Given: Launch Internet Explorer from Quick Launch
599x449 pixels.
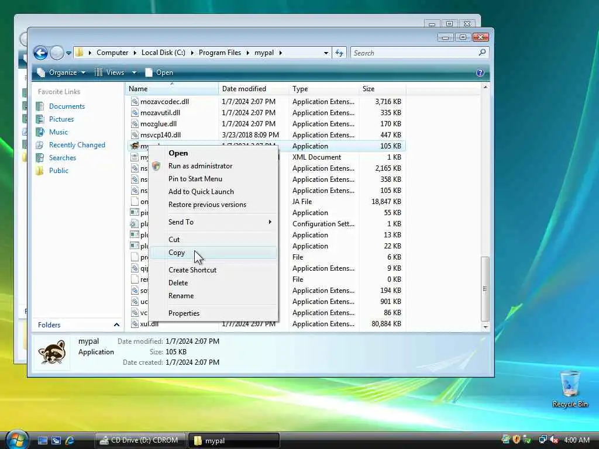Looking at the screenshot, I should point(70,440).
